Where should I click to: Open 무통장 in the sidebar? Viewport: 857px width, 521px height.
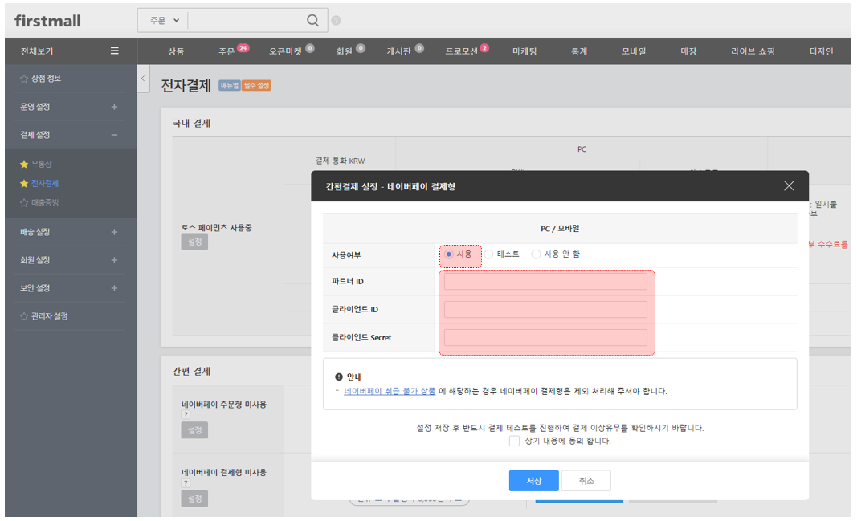(x=42, y=164)
